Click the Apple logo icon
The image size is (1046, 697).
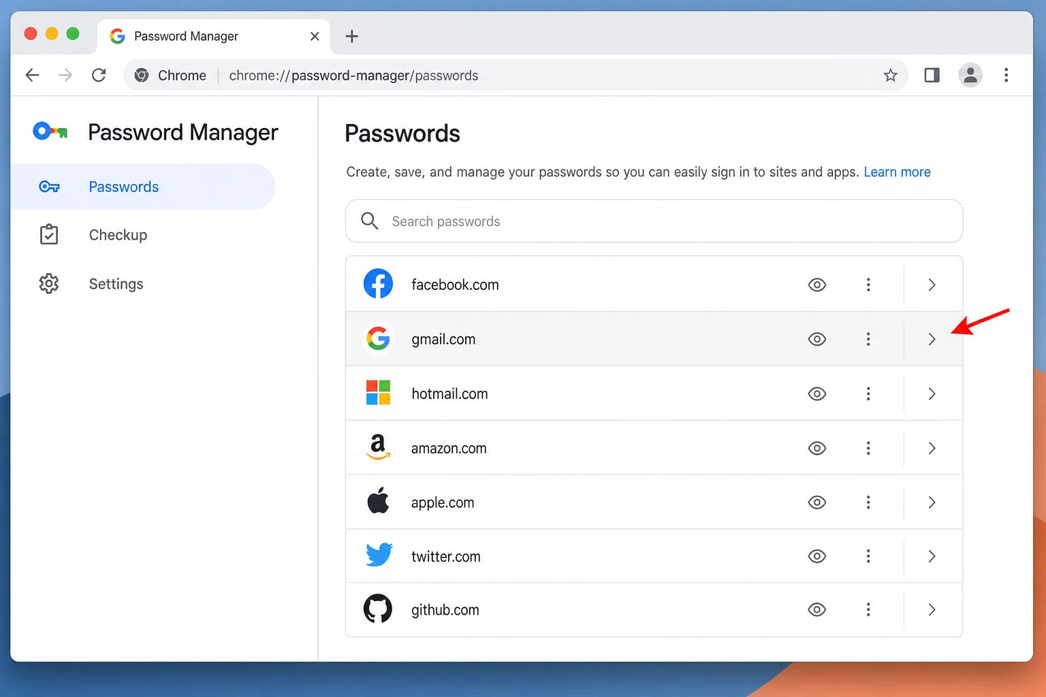click(x=378, y=500)
